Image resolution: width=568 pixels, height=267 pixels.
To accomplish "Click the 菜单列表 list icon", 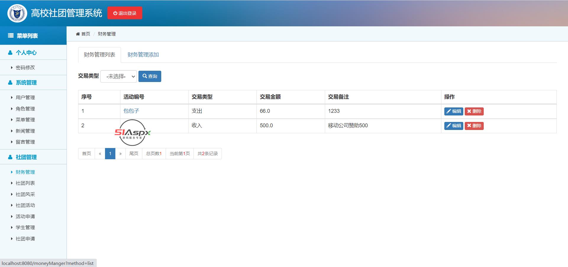I will pyautogui.click(x=11, y=36).
